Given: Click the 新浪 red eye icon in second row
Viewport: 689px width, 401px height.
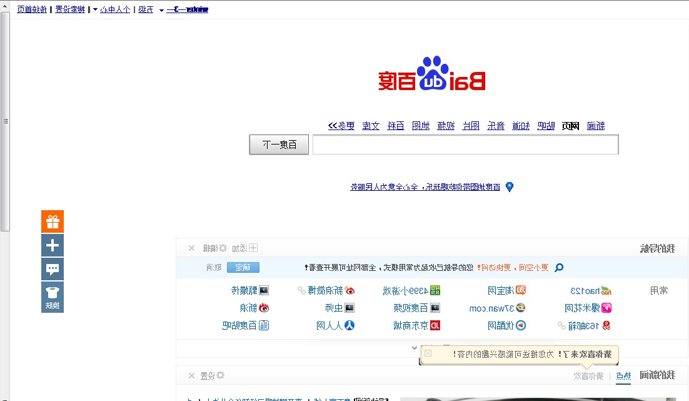Looking at the screenshot, I should pyautogui.click(x=264, y=308).
